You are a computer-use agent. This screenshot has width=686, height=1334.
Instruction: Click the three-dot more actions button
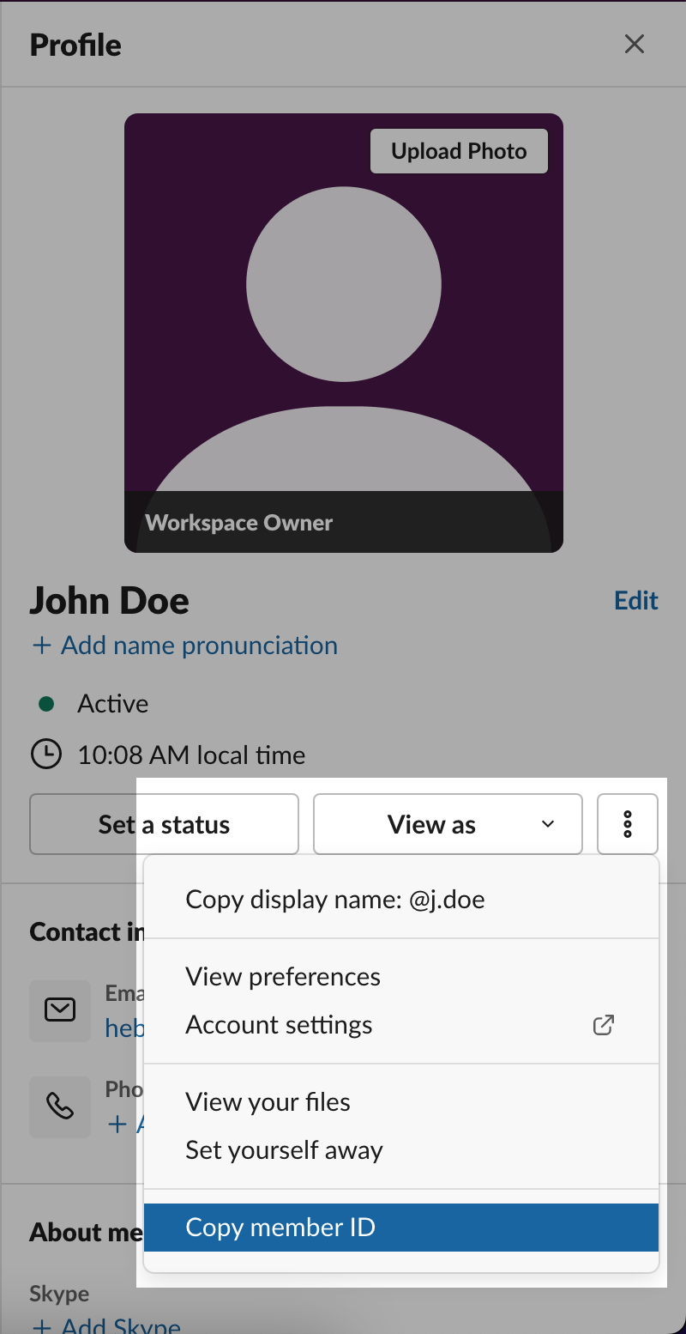[628, 824]
